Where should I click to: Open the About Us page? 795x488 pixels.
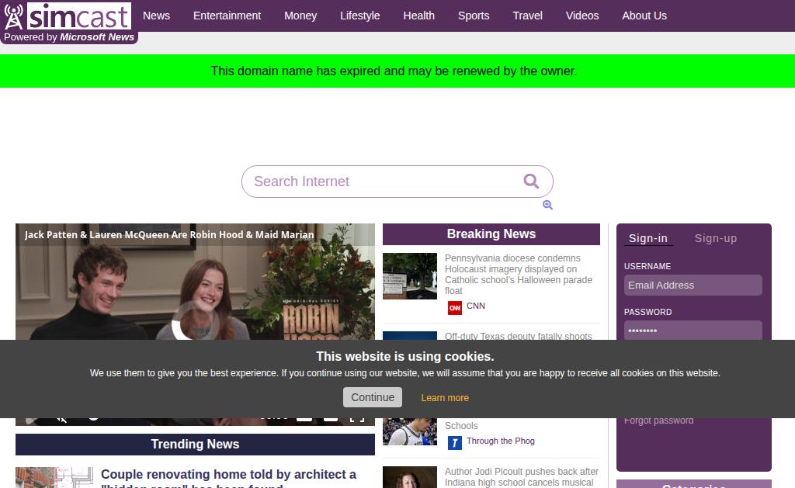[644, 16]
